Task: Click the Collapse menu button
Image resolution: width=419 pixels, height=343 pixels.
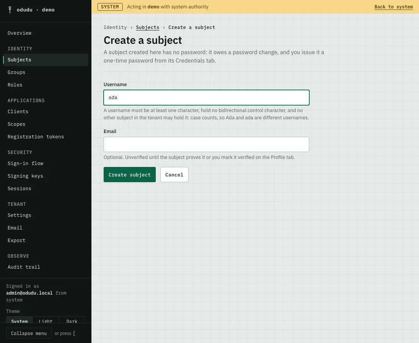Action: (29, 333)
